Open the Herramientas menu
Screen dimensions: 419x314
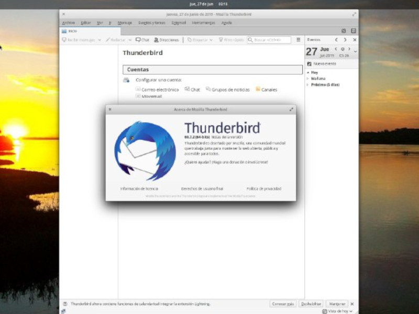point(204,23)
